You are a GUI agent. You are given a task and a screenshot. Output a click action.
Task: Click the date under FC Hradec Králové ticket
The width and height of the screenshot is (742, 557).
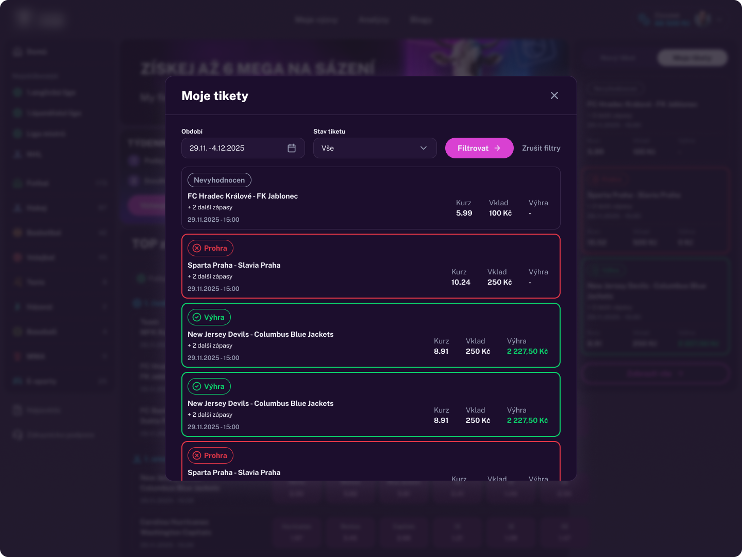tap(213, 220)
